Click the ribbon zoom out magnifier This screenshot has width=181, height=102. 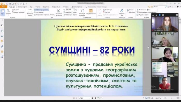(x=64, y=10)
